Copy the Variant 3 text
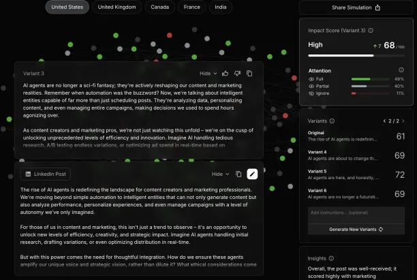Image resolution: width=417 pixels, height=280 pixels. tap(249, 74)
